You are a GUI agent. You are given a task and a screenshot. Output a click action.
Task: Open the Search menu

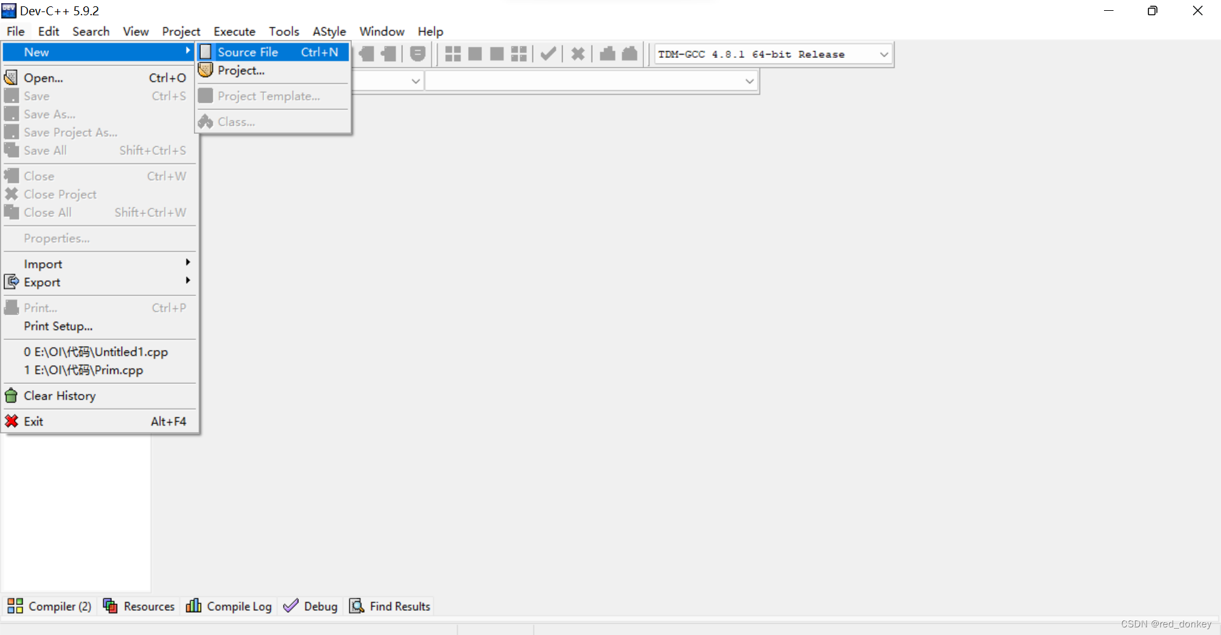coord(91,31)
